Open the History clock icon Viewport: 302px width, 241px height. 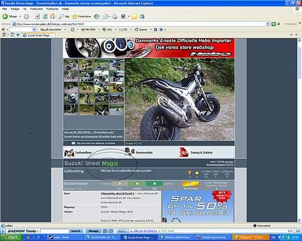click(x=97, y=16)
